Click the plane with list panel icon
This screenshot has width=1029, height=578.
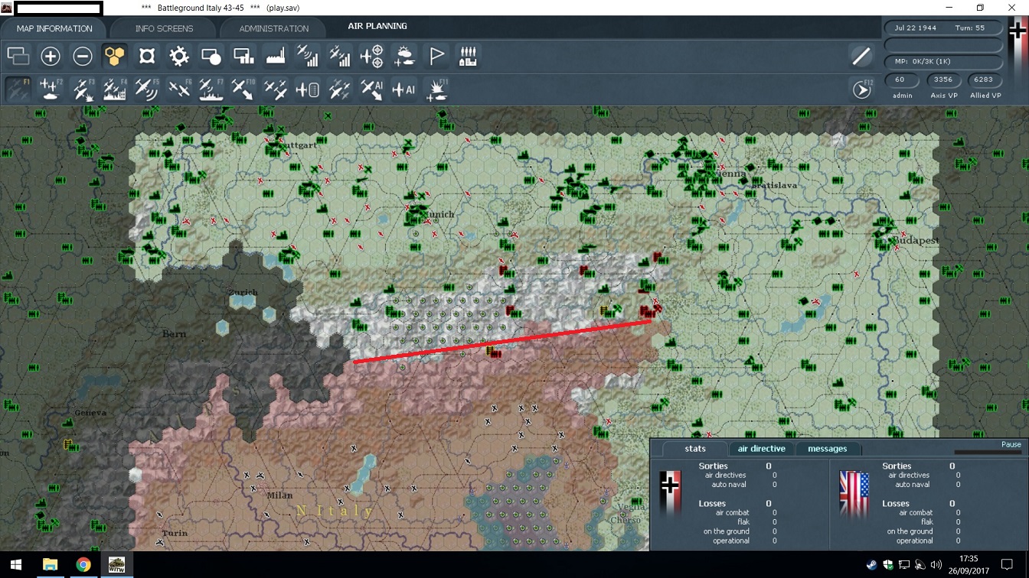pyautogui.click(x=308, y=89)
